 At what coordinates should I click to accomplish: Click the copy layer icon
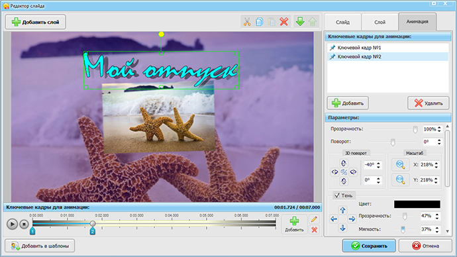point(260,22)
